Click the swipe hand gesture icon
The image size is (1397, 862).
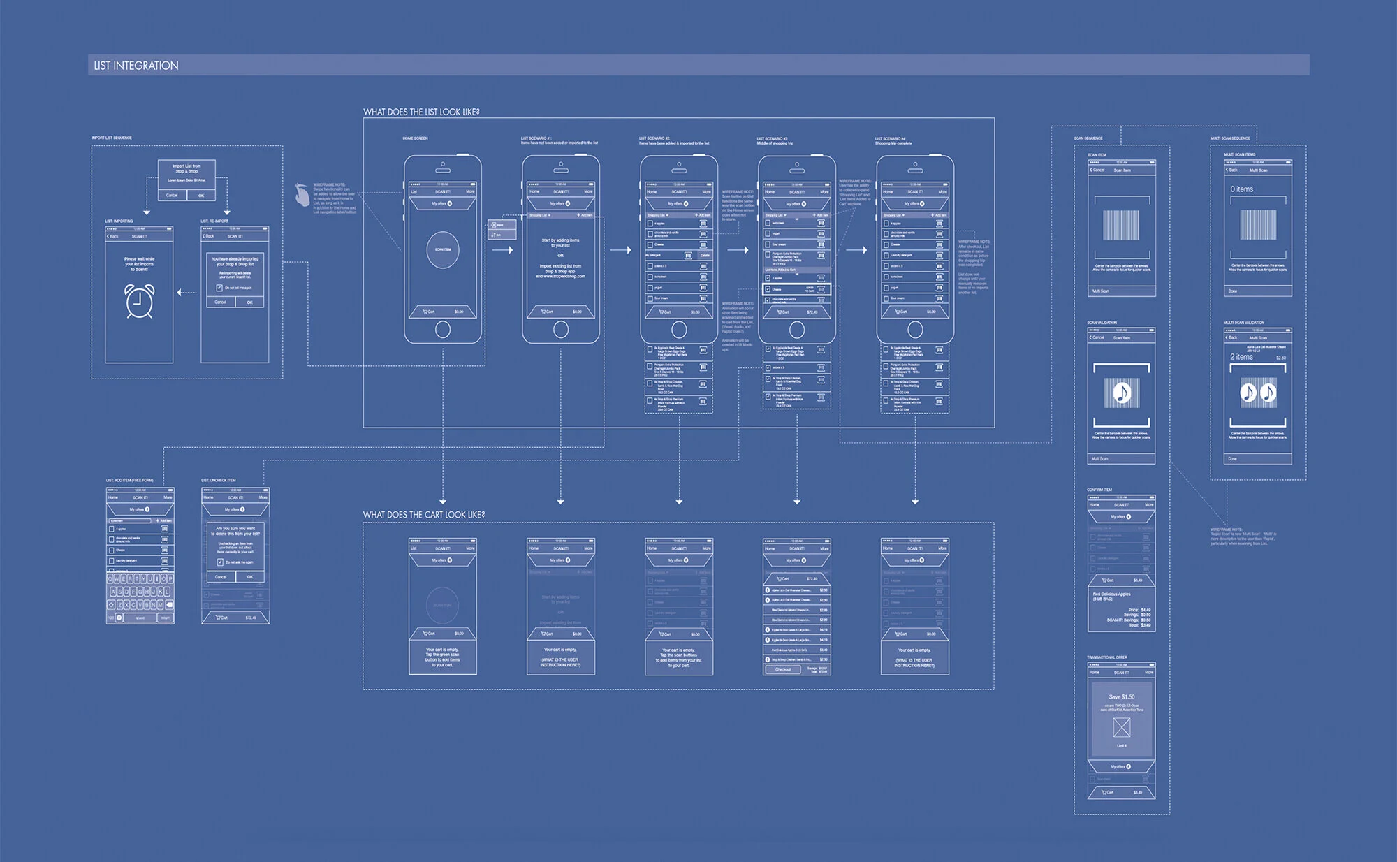(x=302, y=195)
